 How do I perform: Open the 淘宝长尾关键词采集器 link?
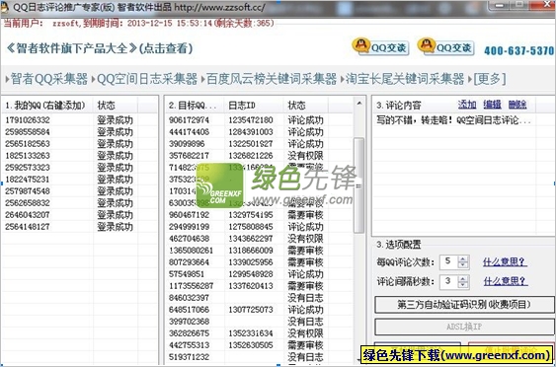405,79
